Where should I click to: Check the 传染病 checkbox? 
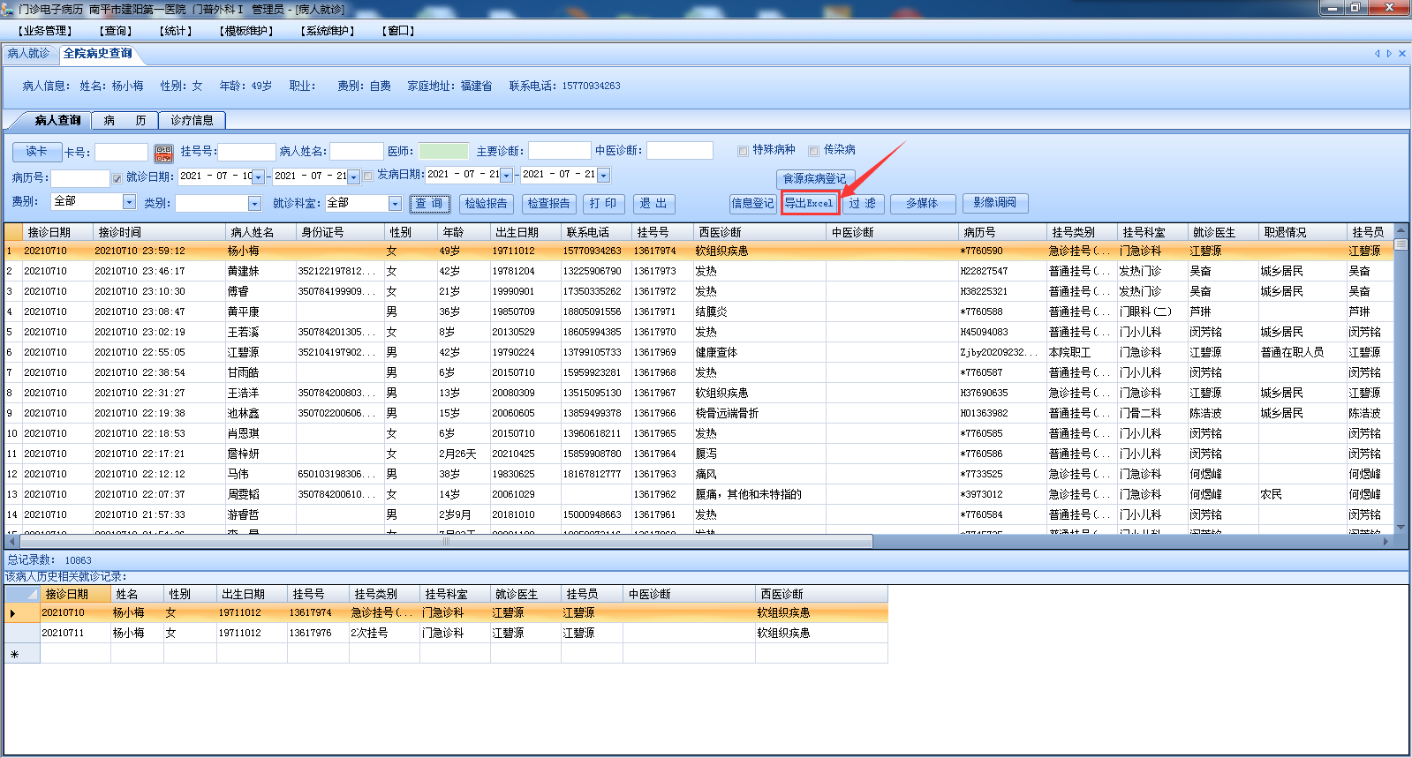[813, 151]
